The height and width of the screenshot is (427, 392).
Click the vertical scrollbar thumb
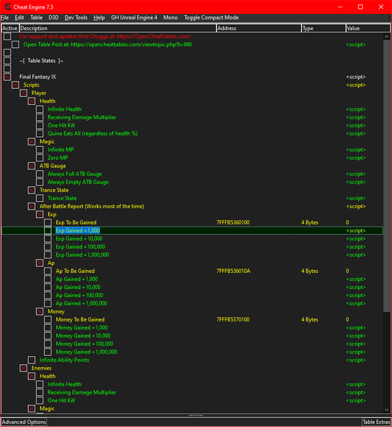(x=387, y=176)
